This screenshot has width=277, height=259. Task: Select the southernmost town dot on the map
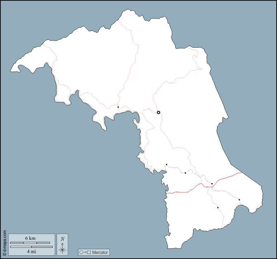pos(218,207)
